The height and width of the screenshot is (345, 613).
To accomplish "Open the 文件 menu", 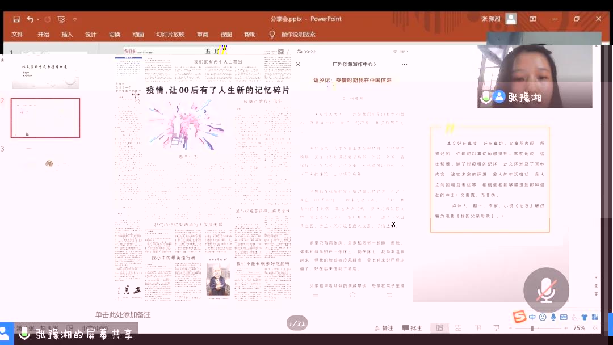I will [x=17, y=35].
